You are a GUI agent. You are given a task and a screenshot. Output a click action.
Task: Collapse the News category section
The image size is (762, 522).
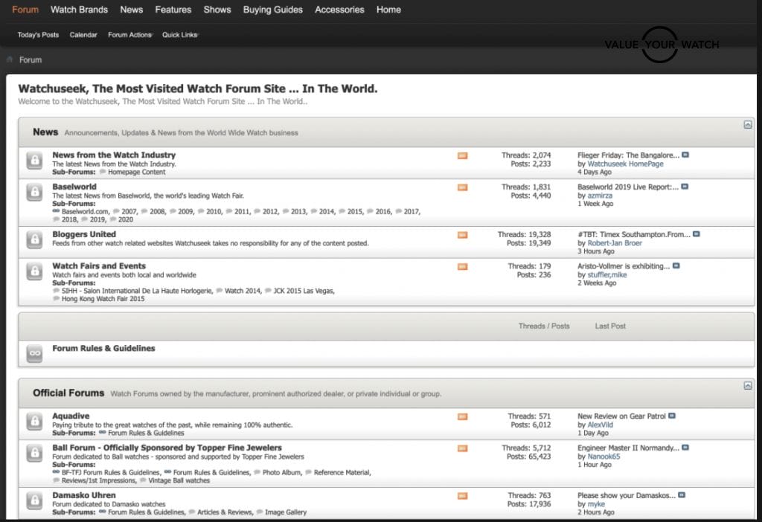pos(748,125)
